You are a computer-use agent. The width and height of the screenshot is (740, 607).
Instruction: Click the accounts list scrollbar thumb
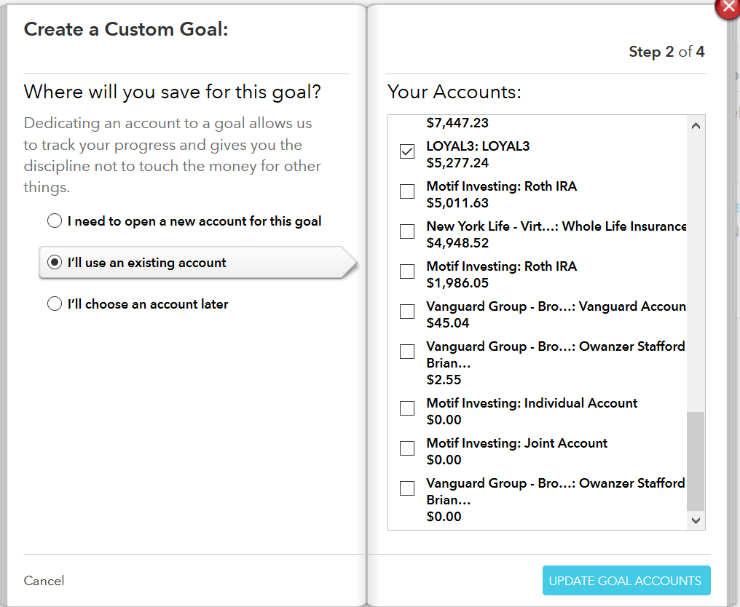tap(696, 461)
